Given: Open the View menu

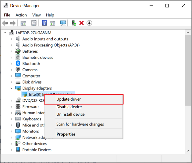Looking at the screenshot, I should (x=36, y=15).
